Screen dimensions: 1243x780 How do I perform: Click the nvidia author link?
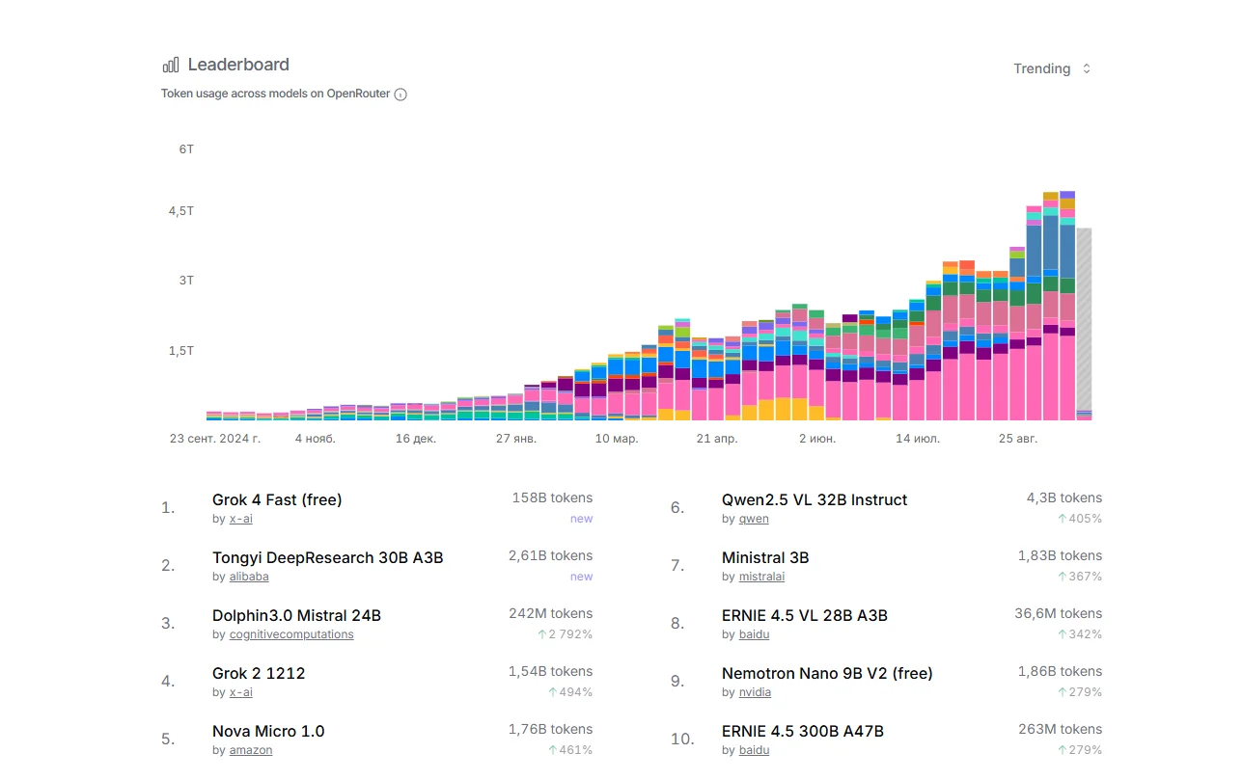pyautogui.click(x=755, y=692)
